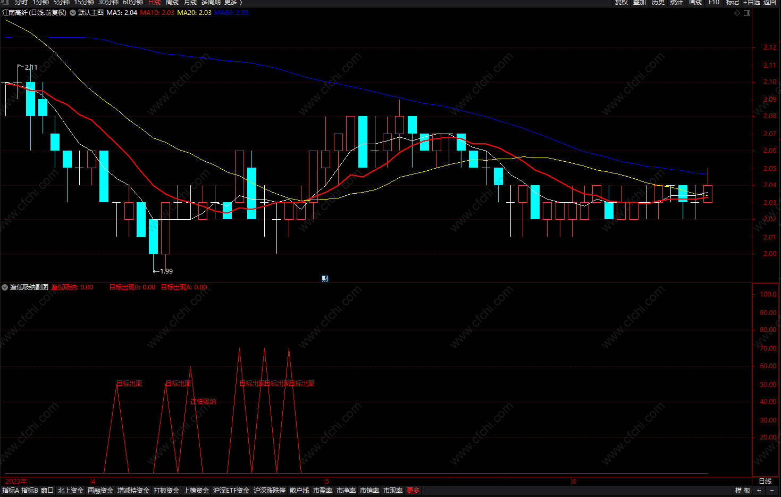Click the diamond marker icon top right

pos(737,13)
